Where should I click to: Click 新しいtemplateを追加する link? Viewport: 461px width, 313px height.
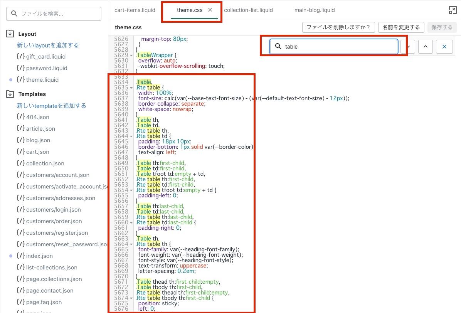tap(51, 106)
